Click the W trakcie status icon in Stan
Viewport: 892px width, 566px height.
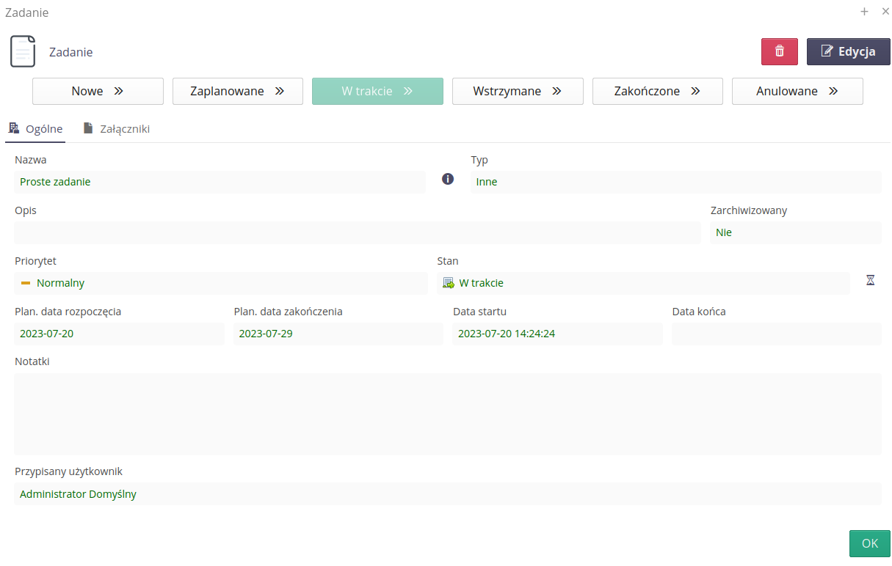(448, 283)
